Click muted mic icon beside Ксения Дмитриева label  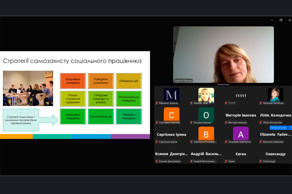point(157,161)
